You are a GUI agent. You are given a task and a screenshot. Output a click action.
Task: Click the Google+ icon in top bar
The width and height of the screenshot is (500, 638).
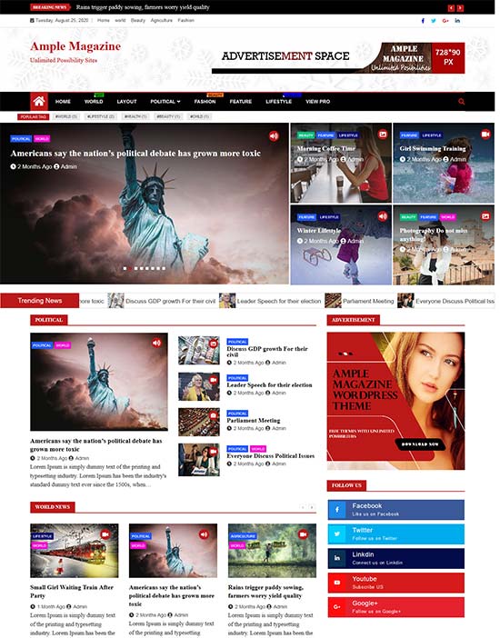click(445, 21)
